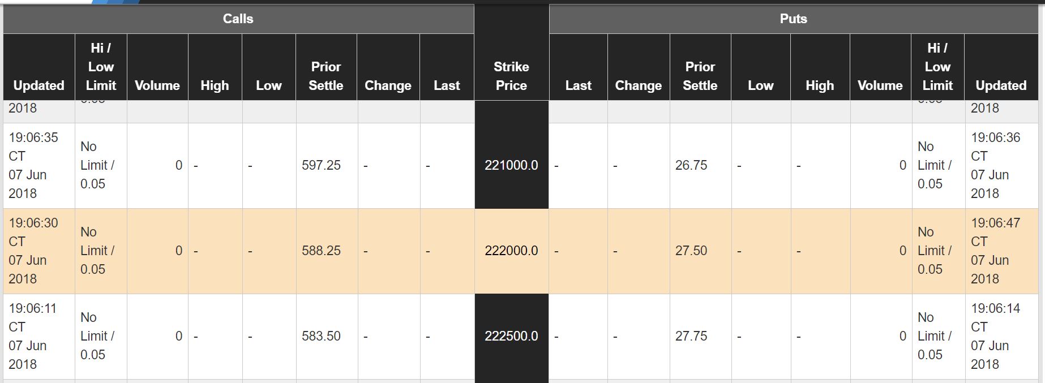Click the Hi / Low Limit header under Calls
This screenshot has width=1045, height=383.
[101, 67]
